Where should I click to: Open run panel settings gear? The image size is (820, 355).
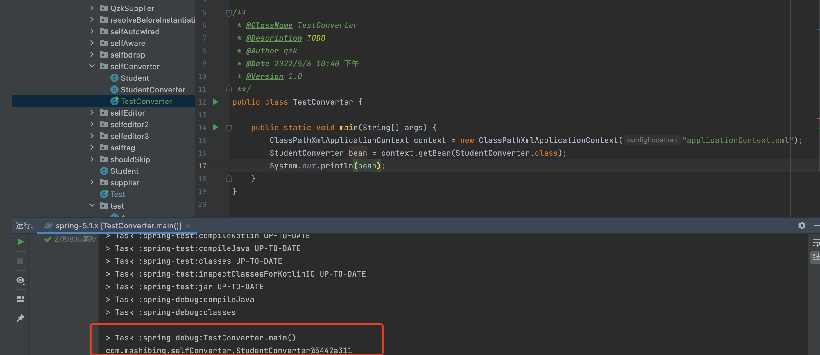pos(802,226)
